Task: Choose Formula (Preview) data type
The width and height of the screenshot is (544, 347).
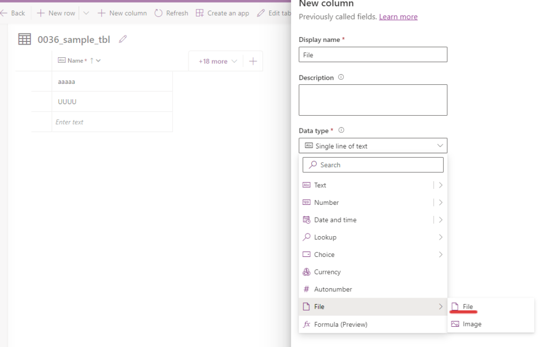Action: tap(340, 324)
